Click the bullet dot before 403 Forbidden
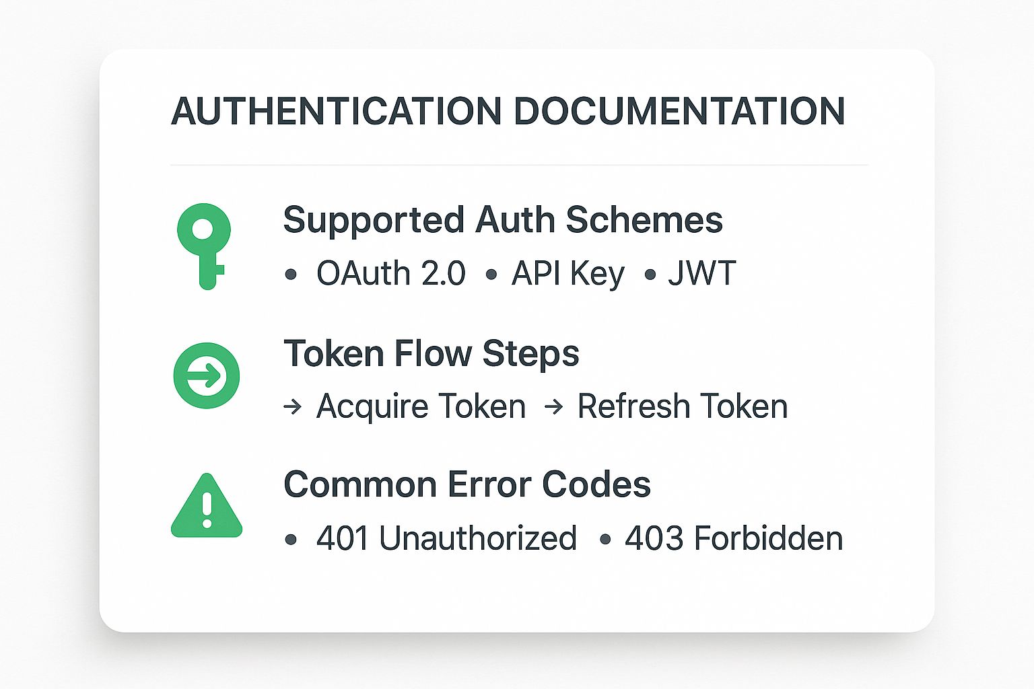 coord(605,539)
